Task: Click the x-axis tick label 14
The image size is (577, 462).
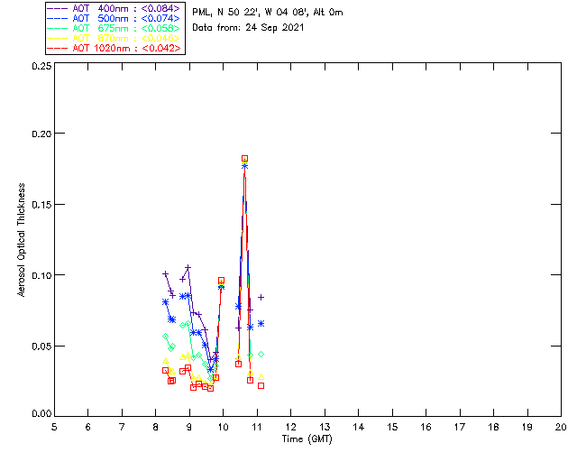Action: [x=359, y=427]
